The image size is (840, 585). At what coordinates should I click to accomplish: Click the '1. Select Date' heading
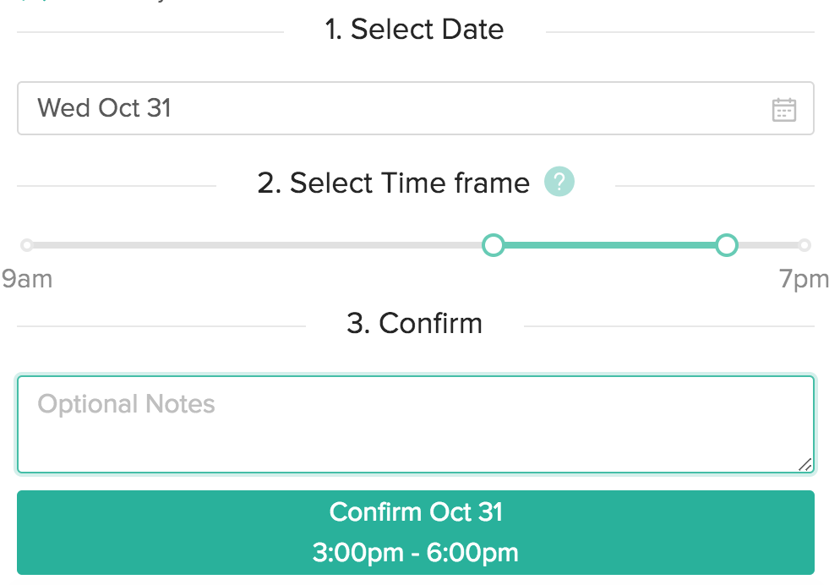click(x=414, y=30)
